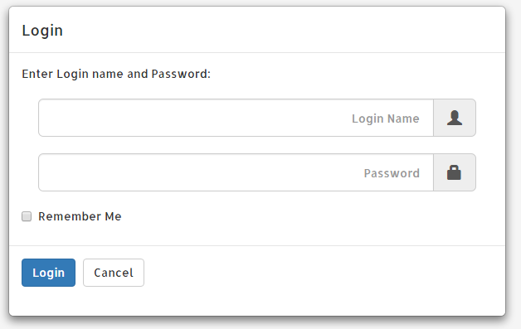Click the Remember Me label text

[80, 216]
